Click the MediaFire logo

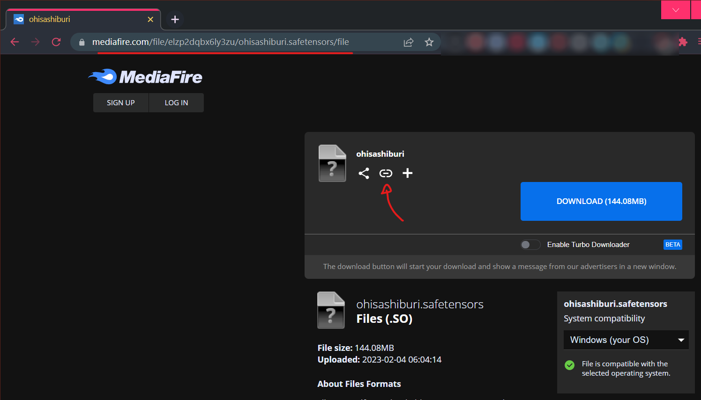tap(145, 77)
